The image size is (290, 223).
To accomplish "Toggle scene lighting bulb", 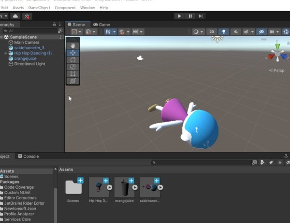I will 223,32.
